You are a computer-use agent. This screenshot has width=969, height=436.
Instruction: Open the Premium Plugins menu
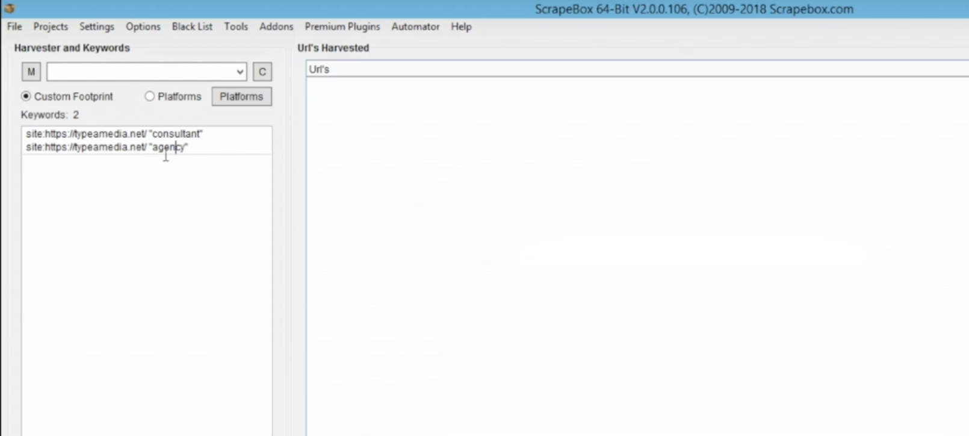[x=342, y=26]
